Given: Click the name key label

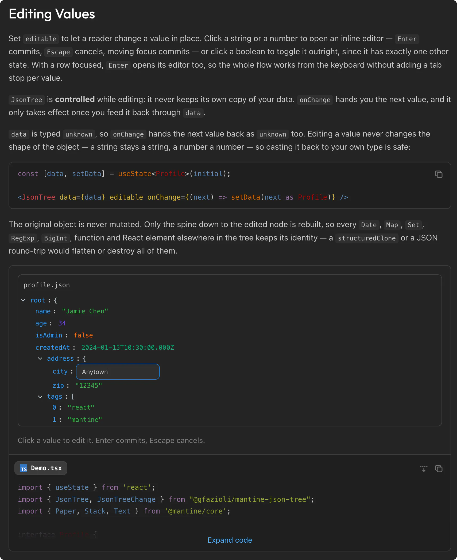Looking at the screenshot, I should 43,311.
